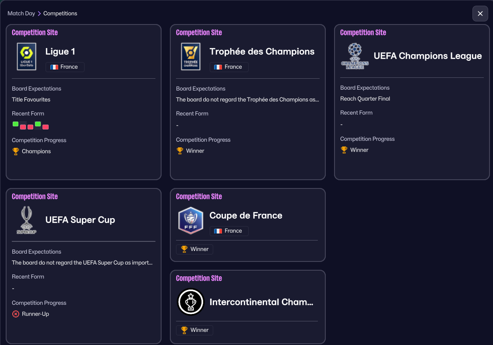Click the red Runner-Up cross icon
493x345 pixels.
(x=16, y=314)
